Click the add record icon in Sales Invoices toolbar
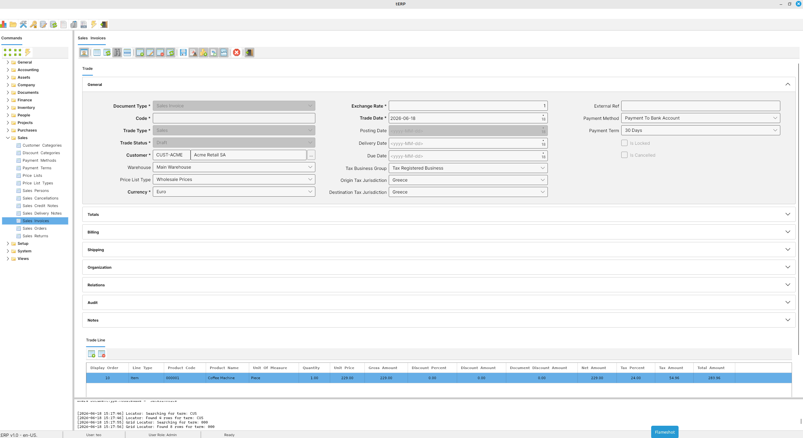The height and width of the screenshot is (438, 803). coord(140,53)
